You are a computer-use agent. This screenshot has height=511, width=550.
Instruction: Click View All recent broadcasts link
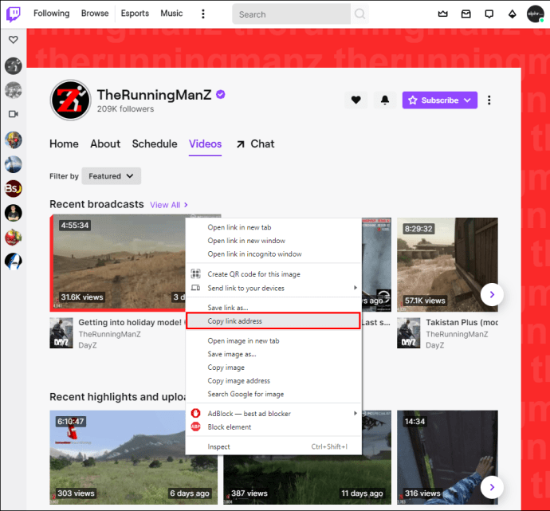pyautogui.click(x=169, y=205)
